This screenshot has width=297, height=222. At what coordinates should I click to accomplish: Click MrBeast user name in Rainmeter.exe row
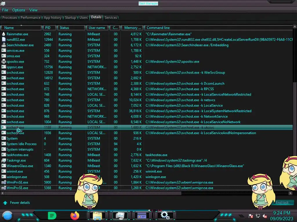point(94,34)
